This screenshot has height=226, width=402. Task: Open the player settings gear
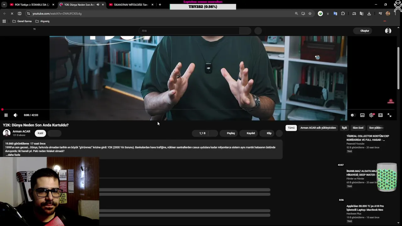pos(372,115)
